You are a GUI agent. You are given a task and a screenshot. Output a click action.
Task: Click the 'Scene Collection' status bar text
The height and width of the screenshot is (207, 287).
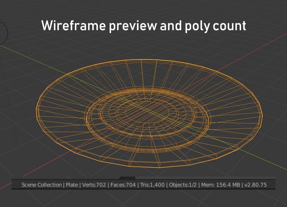coord(42,185)
